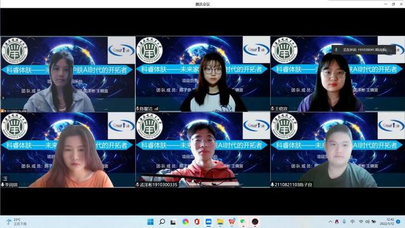
Task: Open taskbar Search magnifier
Action: pos(162,222)
